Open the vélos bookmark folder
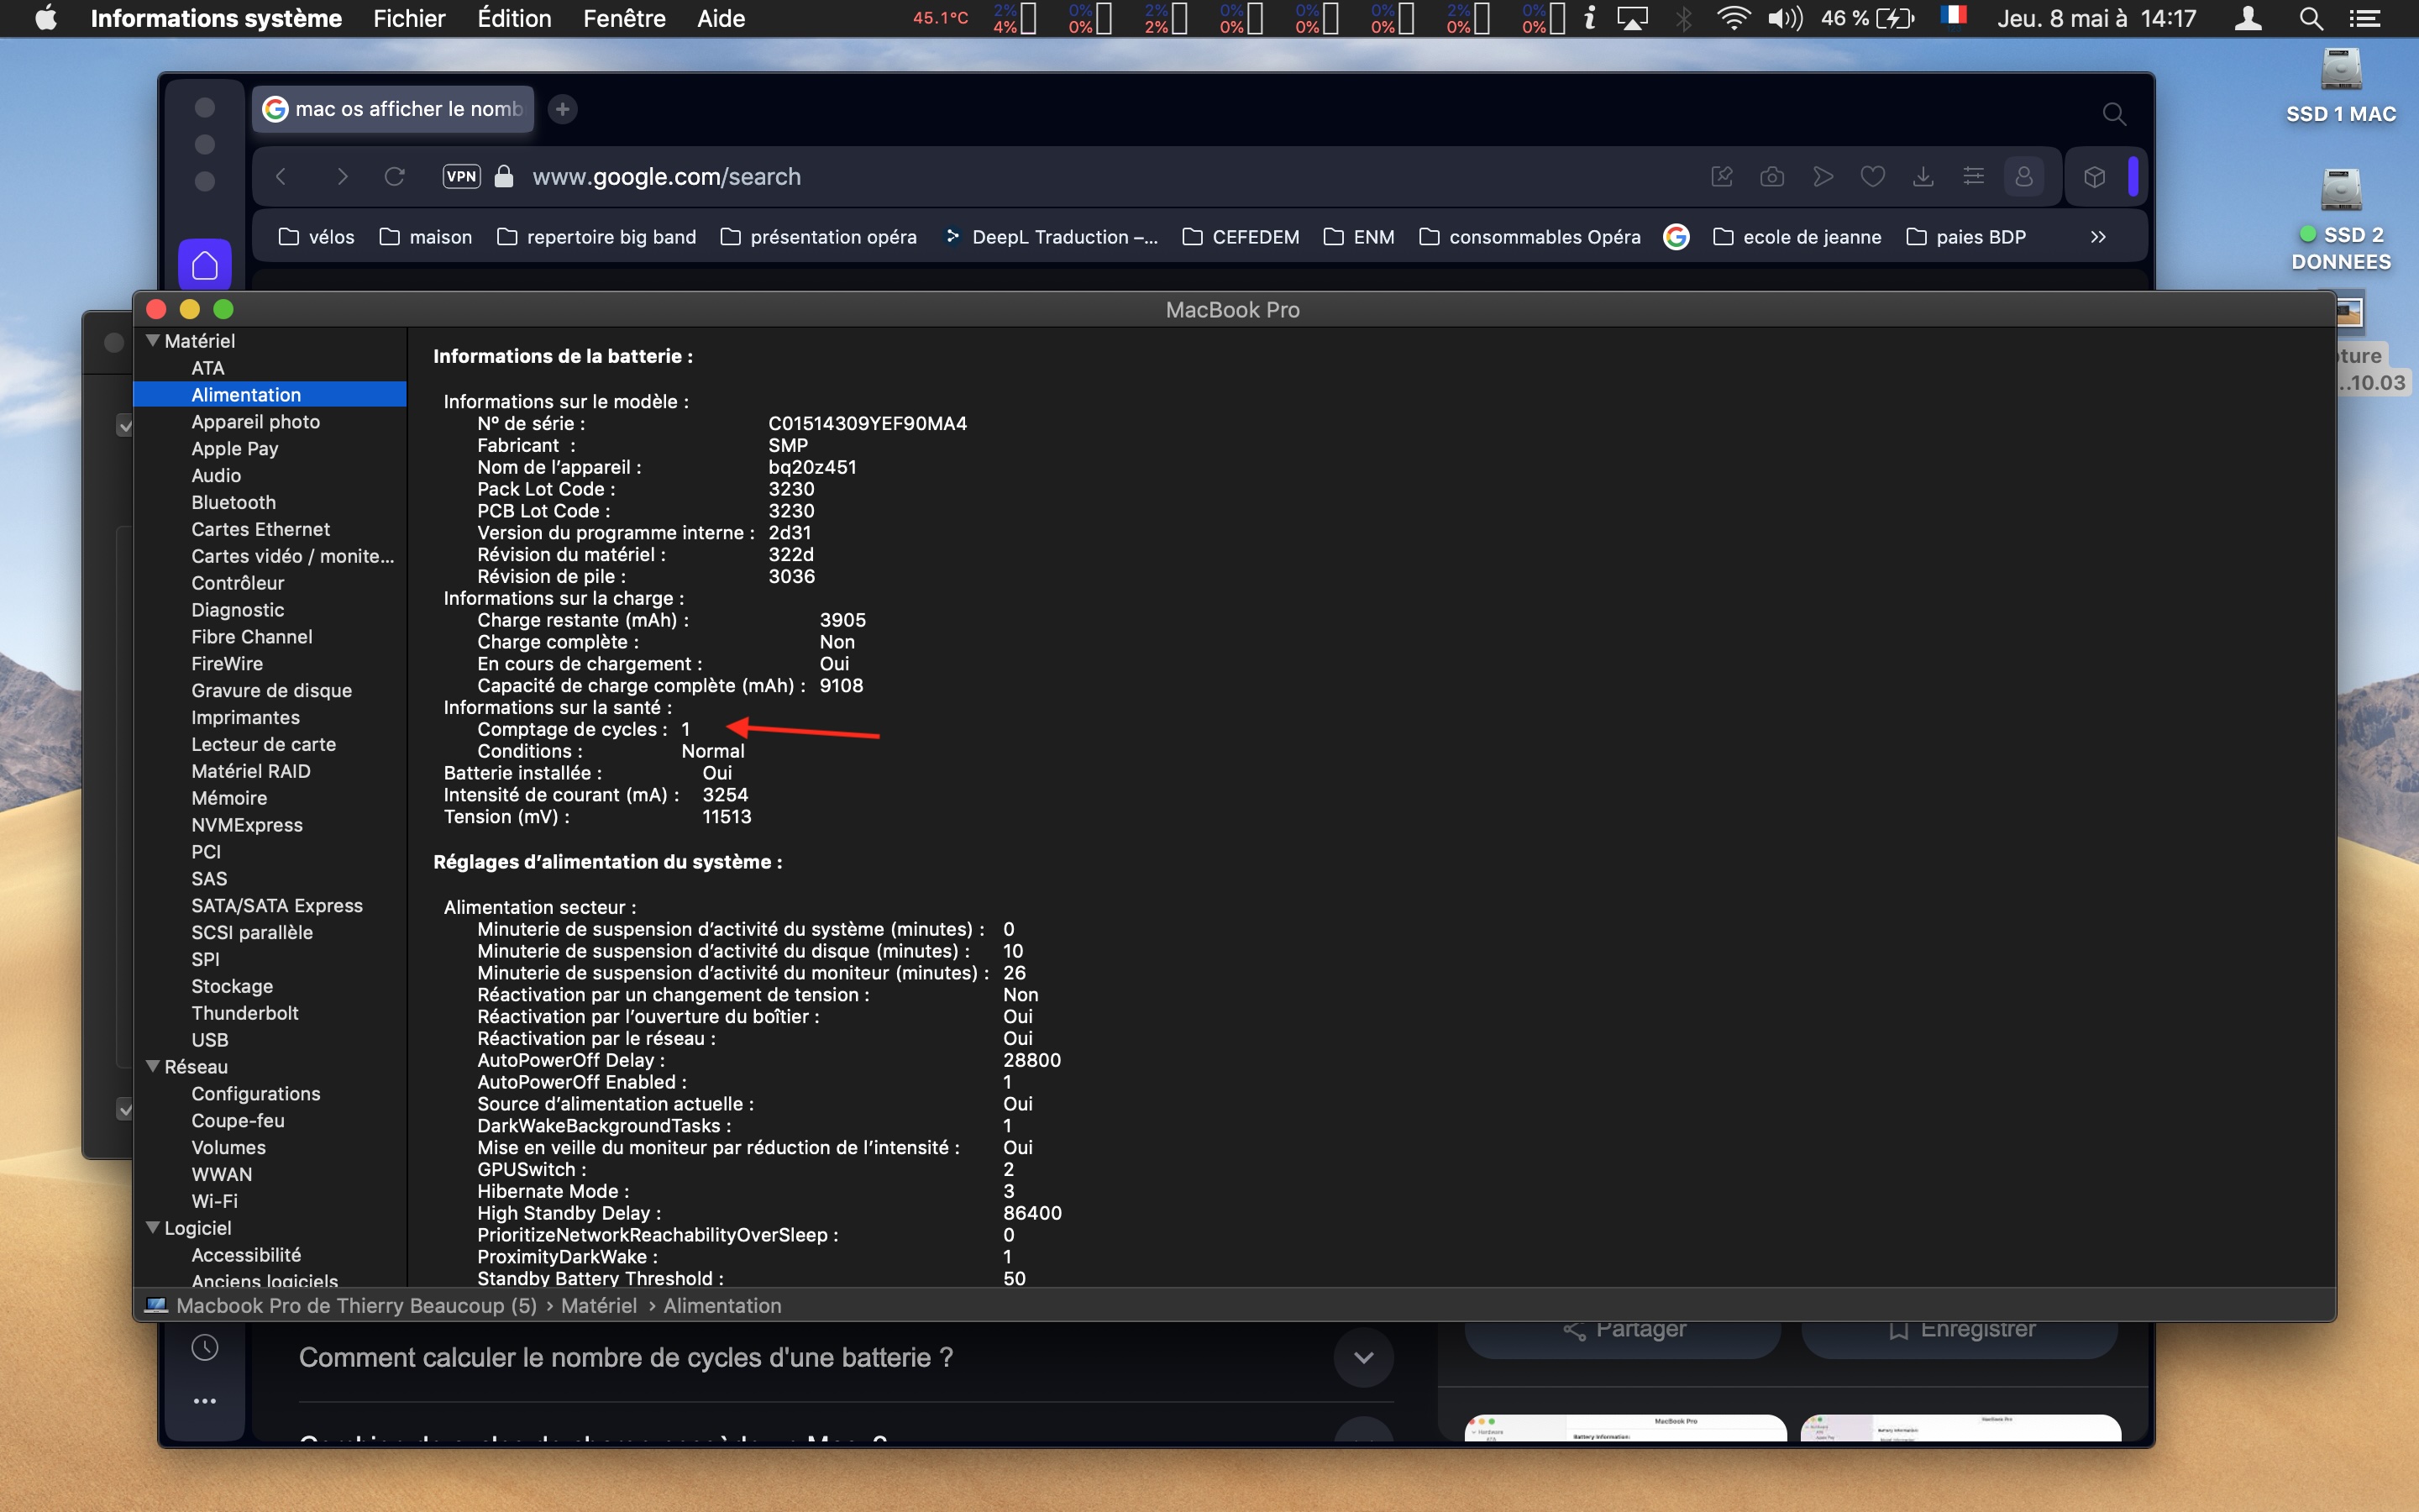Screen dimensions: 2419x1512 [317, 237]
